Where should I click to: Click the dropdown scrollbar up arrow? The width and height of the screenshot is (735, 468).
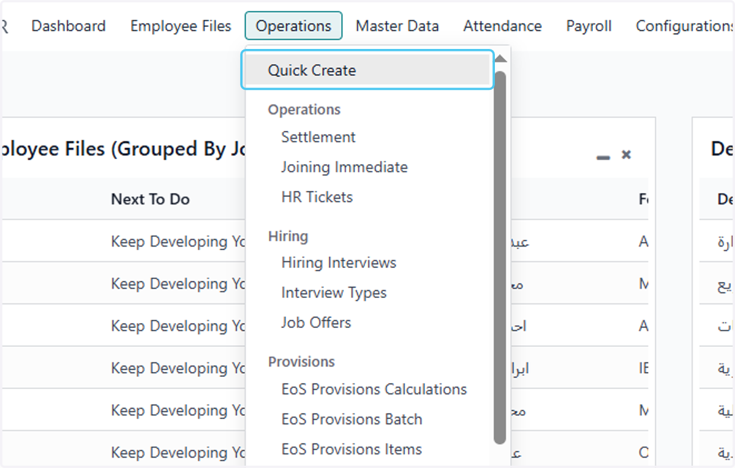click(500, 59)
